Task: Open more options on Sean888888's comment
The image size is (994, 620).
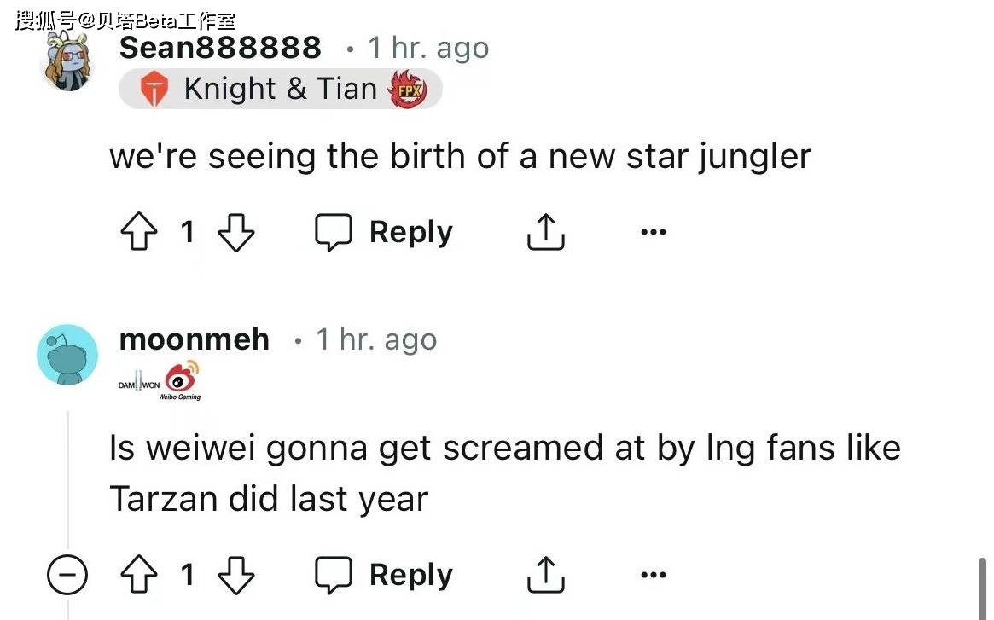Action: tap(653, 232)
